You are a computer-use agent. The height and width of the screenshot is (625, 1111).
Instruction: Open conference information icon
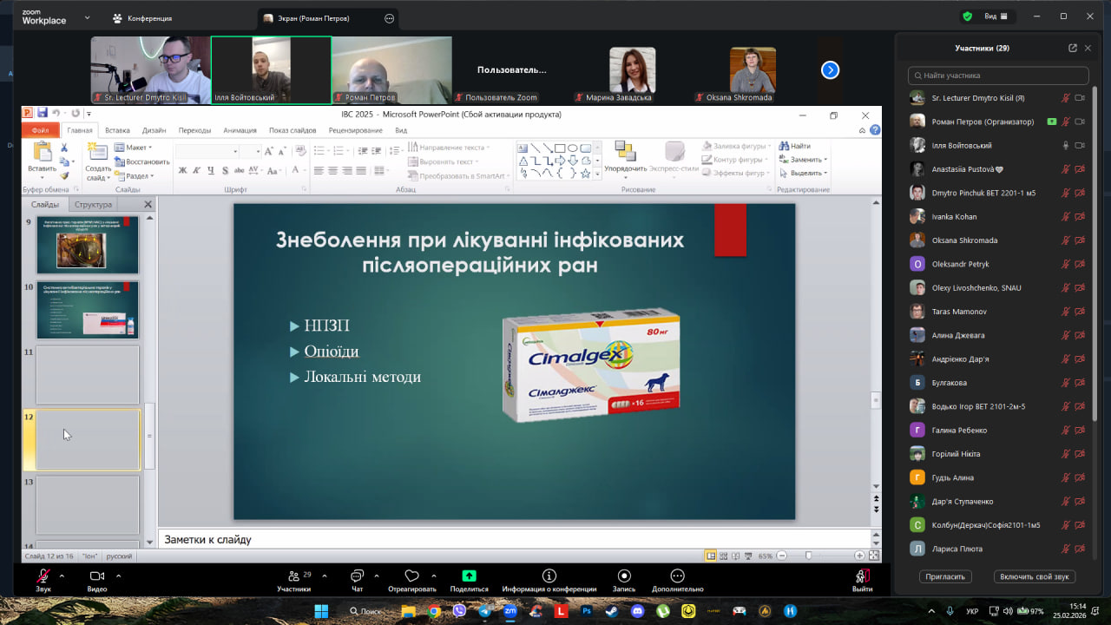click(549, 576)
